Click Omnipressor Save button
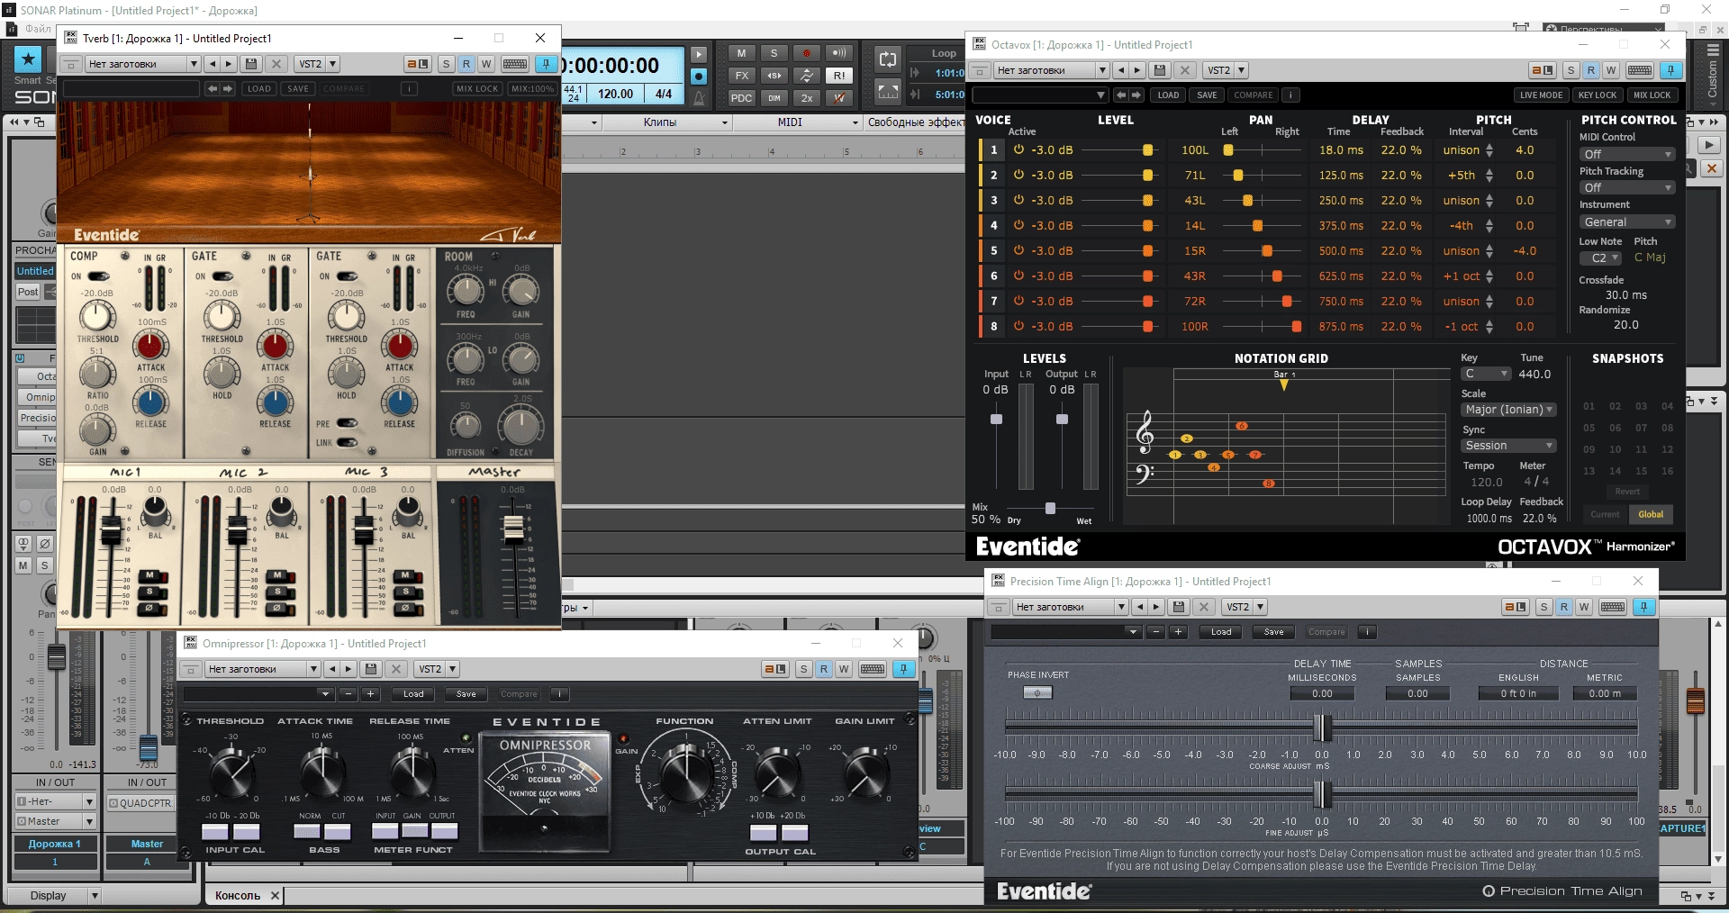Screen dimensions: 1729x913 coord(466,694)
